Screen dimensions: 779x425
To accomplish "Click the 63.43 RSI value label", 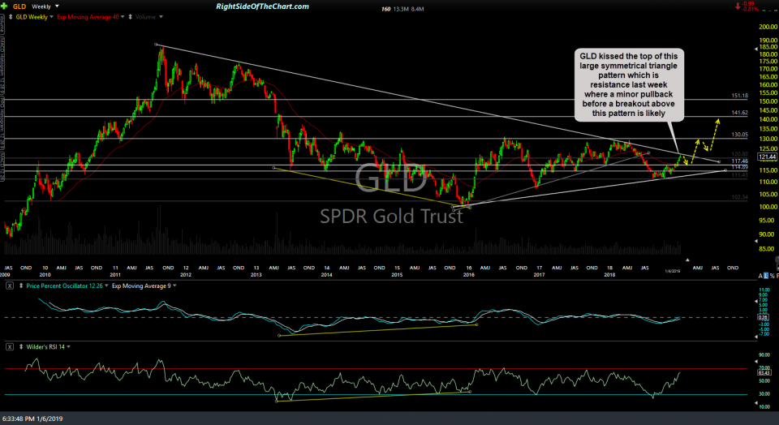I will tap(764, 371).
